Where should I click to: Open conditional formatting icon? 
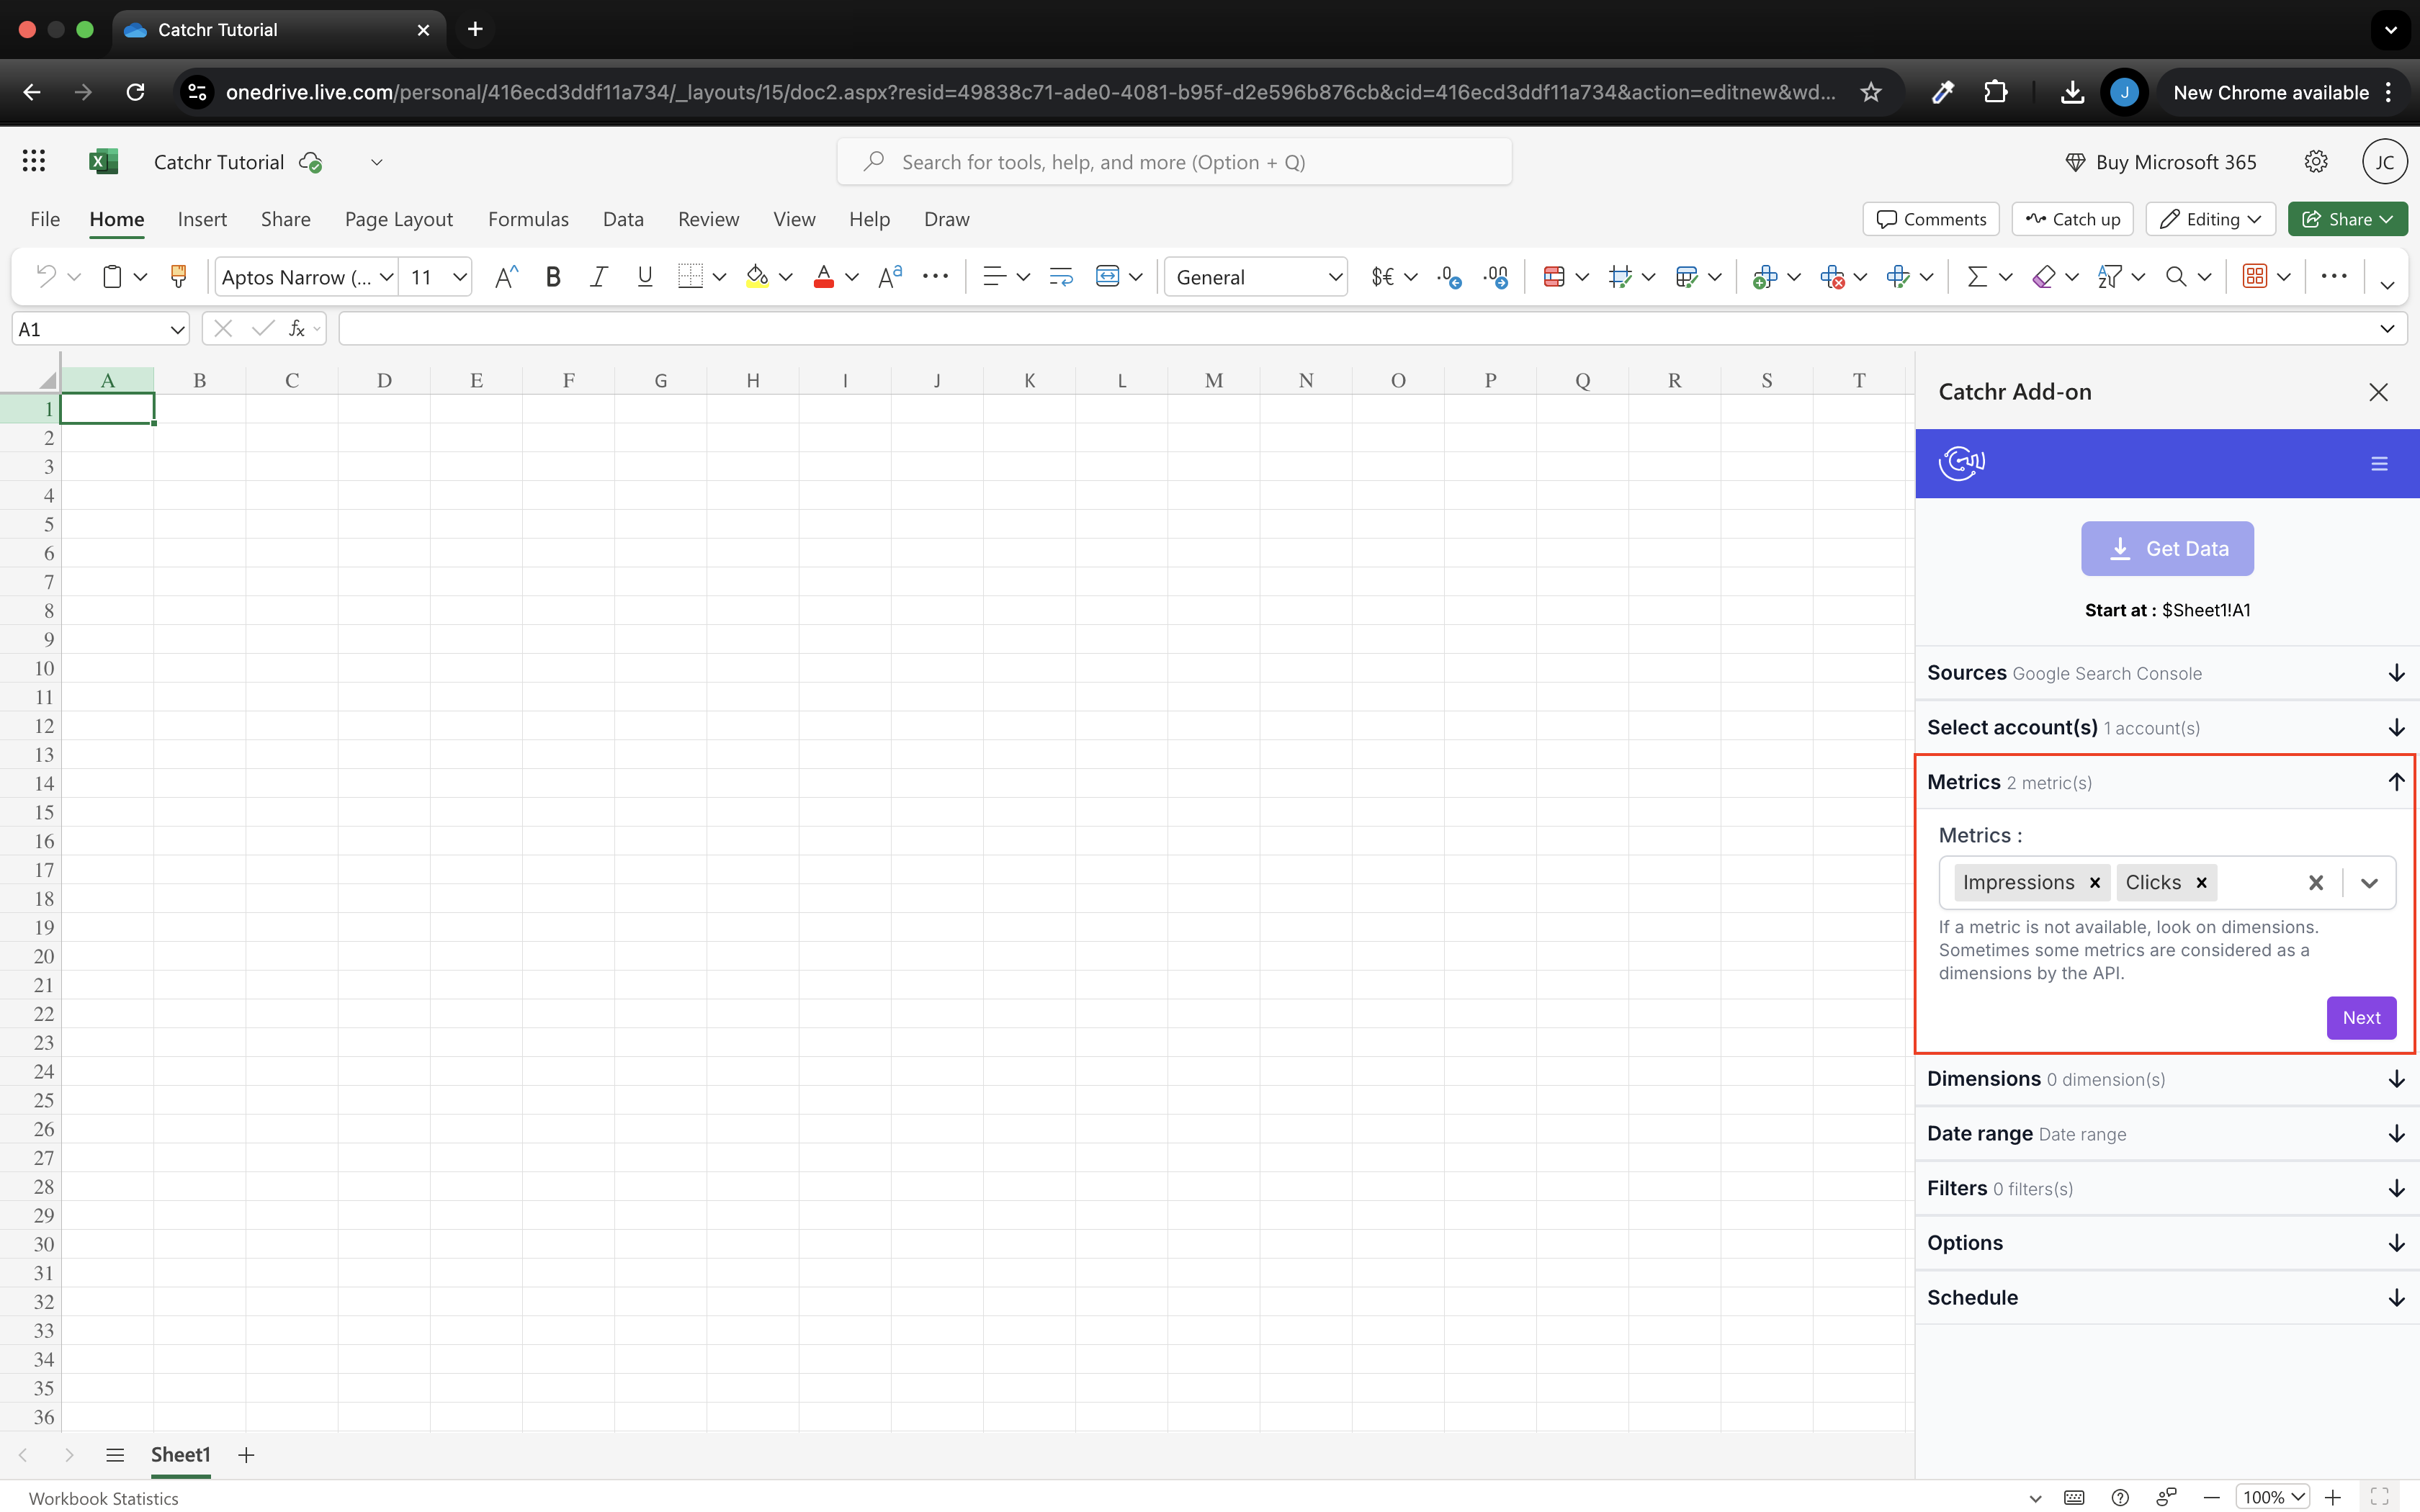tap(1554, 277)
